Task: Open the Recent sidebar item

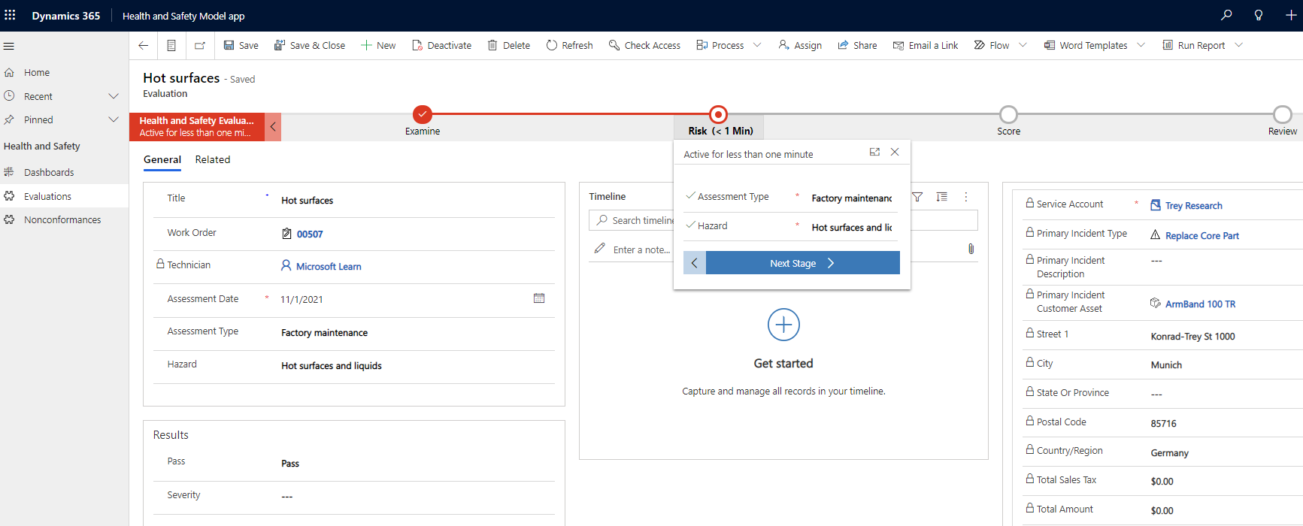Action: [x=38, y=96]
